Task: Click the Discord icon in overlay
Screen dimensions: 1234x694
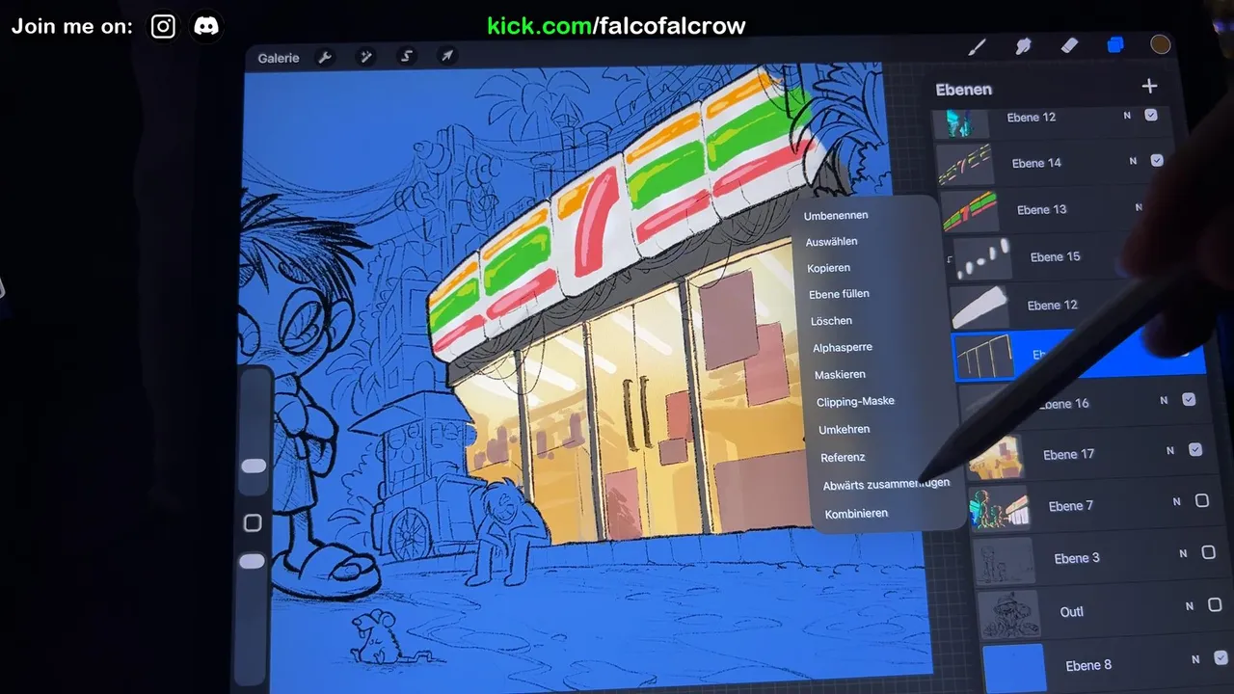Action: point(206,26)
